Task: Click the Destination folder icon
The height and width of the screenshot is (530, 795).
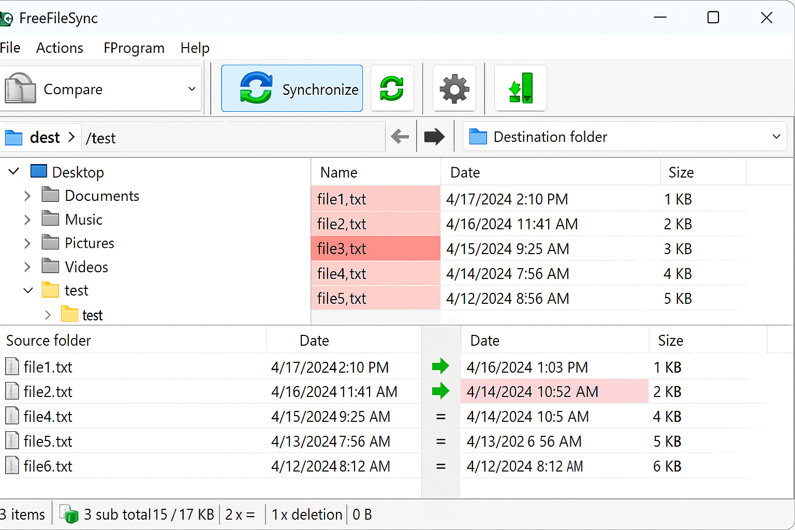Action: tap(477, 137)
